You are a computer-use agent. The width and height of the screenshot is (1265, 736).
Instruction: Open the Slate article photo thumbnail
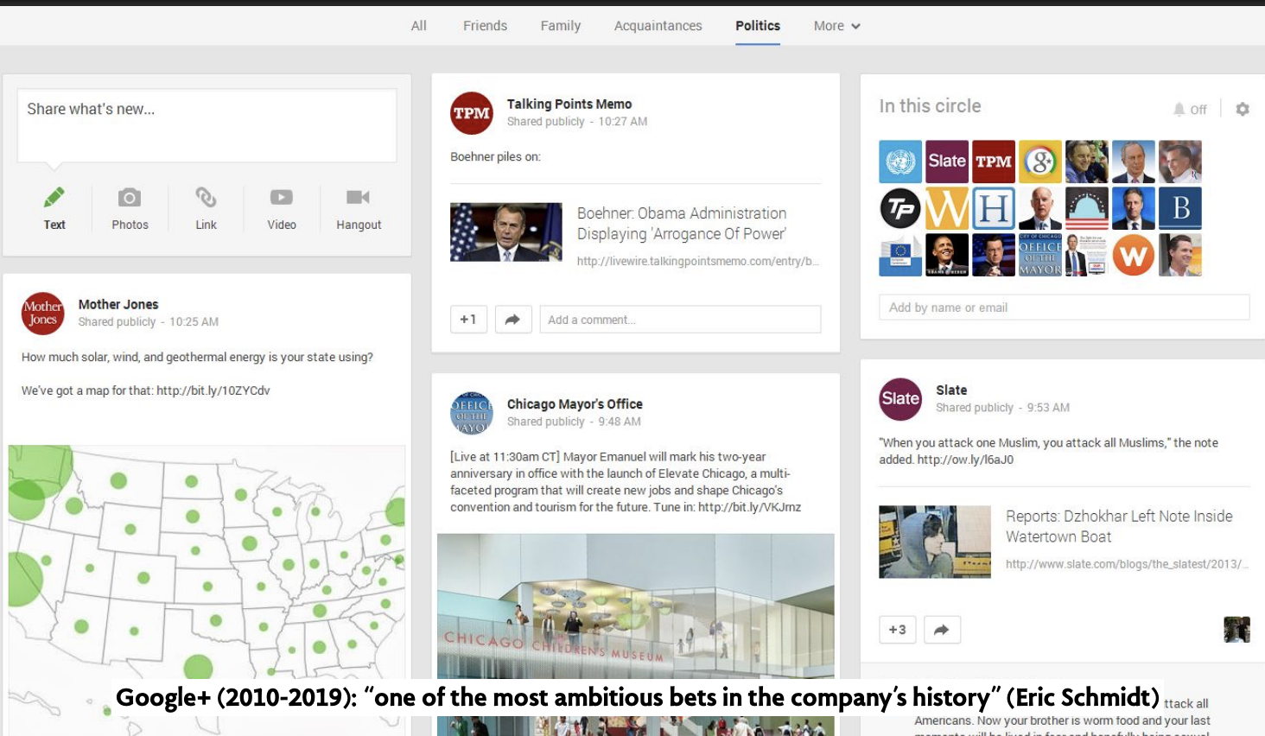coord(935,542)
